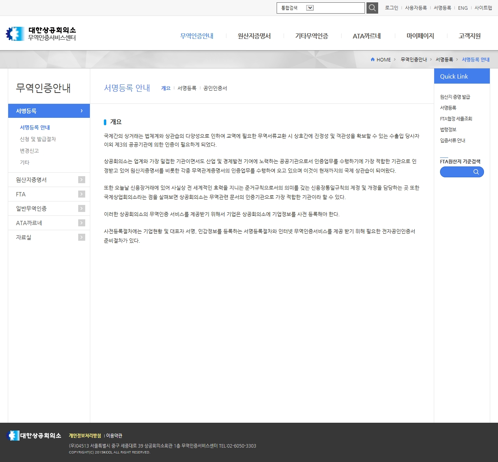
Task: Open 이용약관 footer link
Action: pyautogui.click(x=114, y=436)
